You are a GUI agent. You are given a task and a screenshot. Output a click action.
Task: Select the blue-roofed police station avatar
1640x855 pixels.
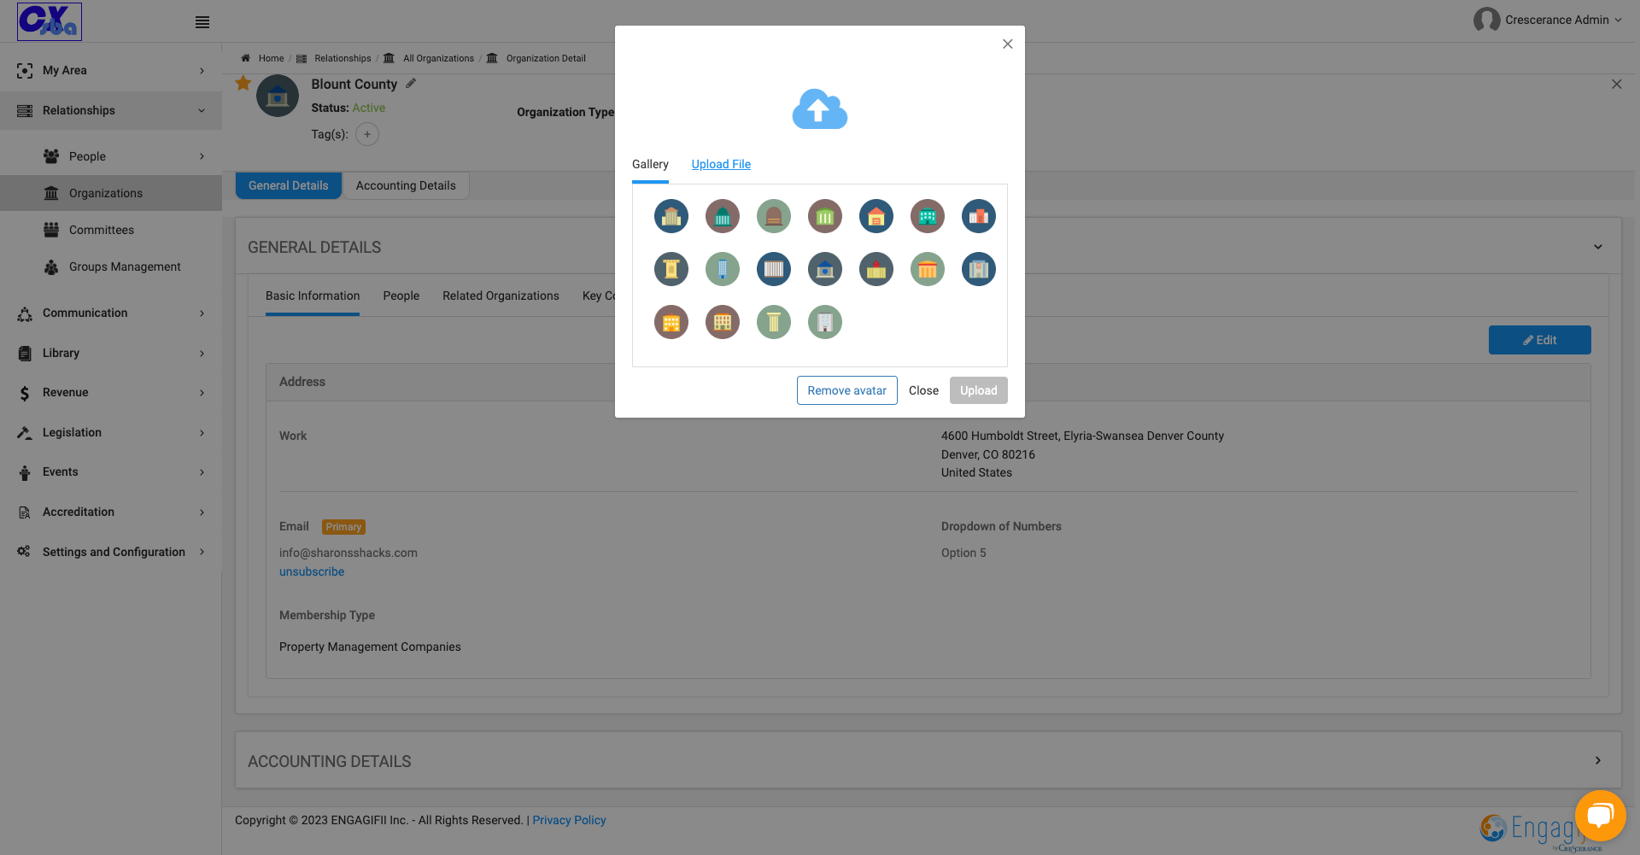coord(825,270)
